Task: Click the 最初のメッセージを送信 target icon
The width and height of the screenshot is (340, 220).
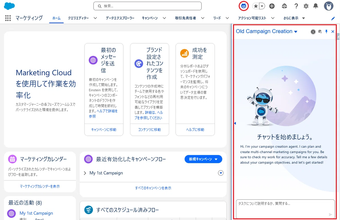Action: coord(93,60)
